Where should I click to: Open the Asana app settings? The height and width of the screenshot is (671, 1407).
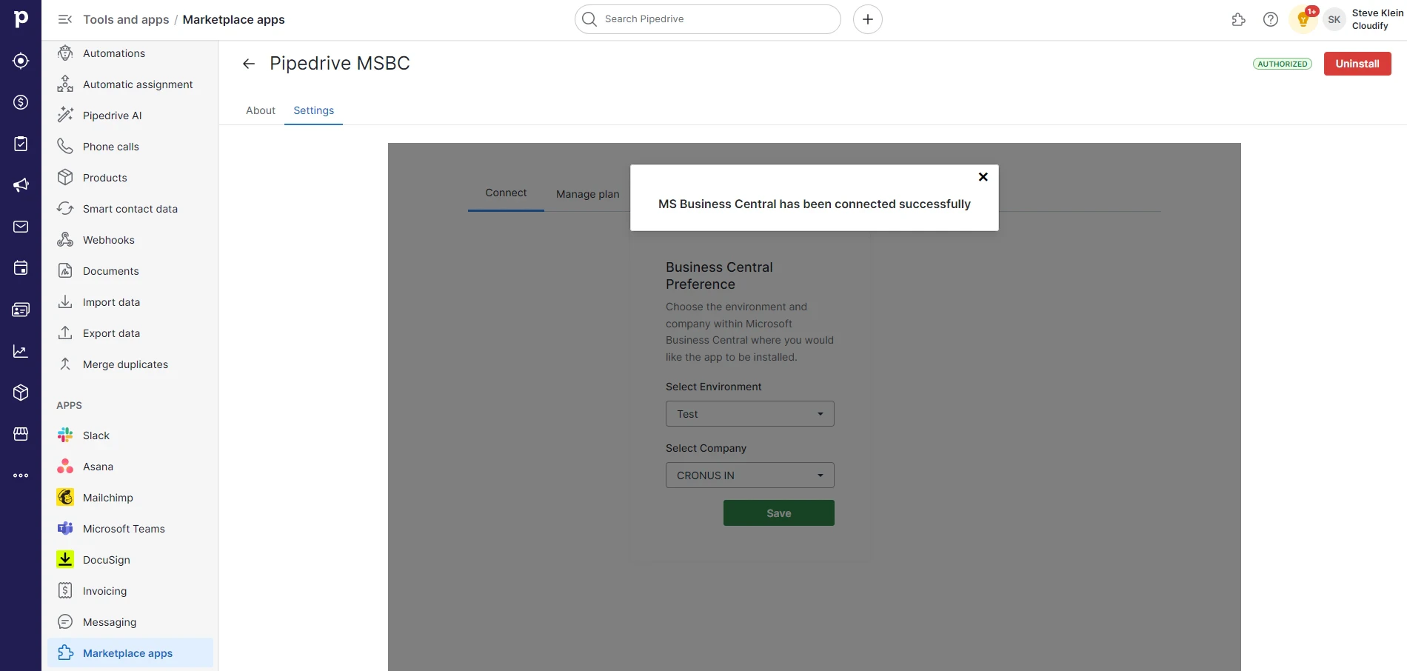click(x=130, y=467)
